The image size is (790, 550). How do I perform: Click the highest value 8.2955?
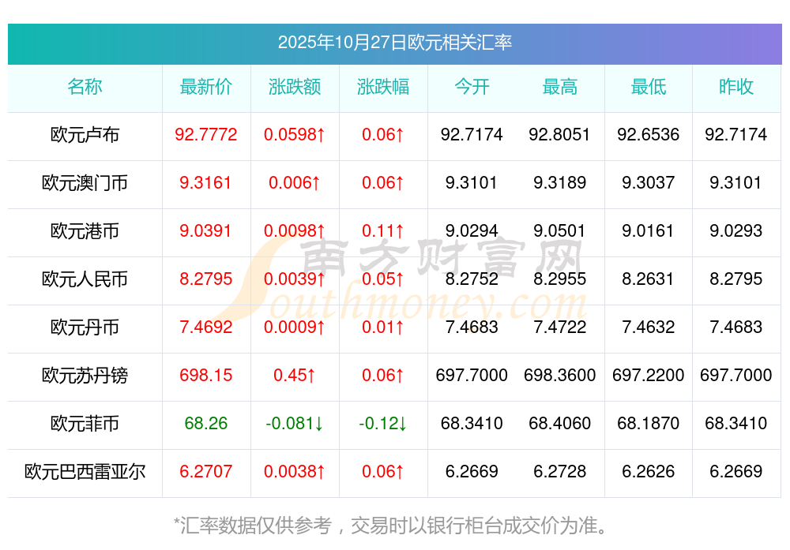(560, 279)
